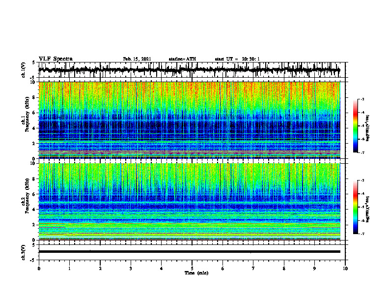
Task: Click the "0" tick on the time axis
Action: click(x=39, y=269)
